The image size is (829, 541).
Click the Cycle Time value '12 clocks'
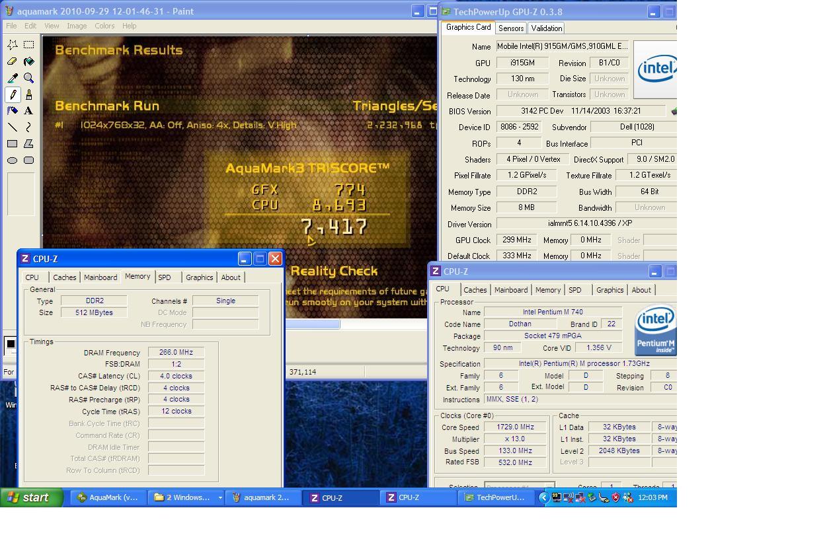pos(176,411)
